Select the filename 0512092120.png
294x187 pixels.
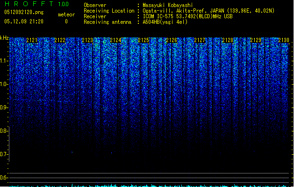point(24,12)
